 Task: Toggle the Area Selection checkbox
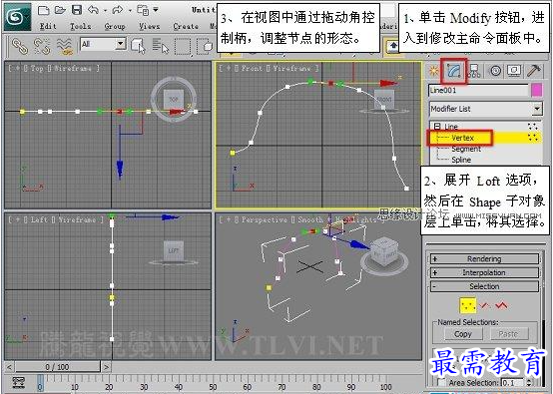(x=441, y=382)
